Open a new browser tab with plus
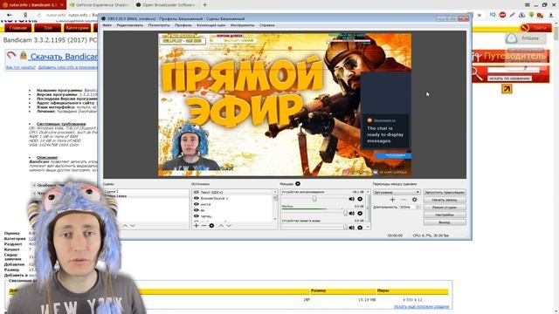Image resolution: width=559 pixels, height=314 pixels. [204, 5]
